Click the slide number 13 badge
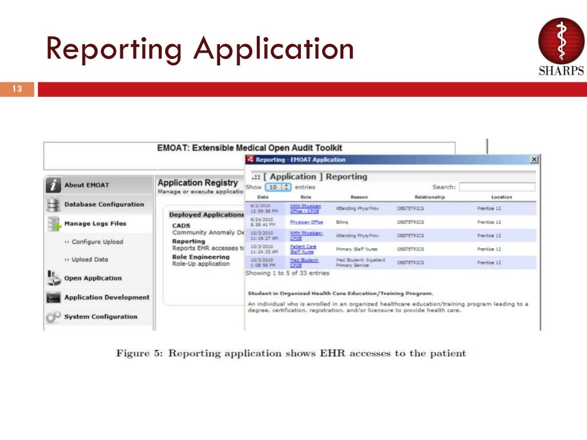The width and height of the screenshot is (587, 440). 17,89
